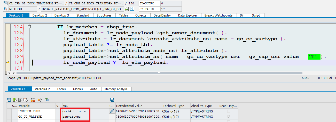Image resolution: width=336 pixels, height=122 pixels.
Task: Select the Globals tab
Action: tap(78, 89)
